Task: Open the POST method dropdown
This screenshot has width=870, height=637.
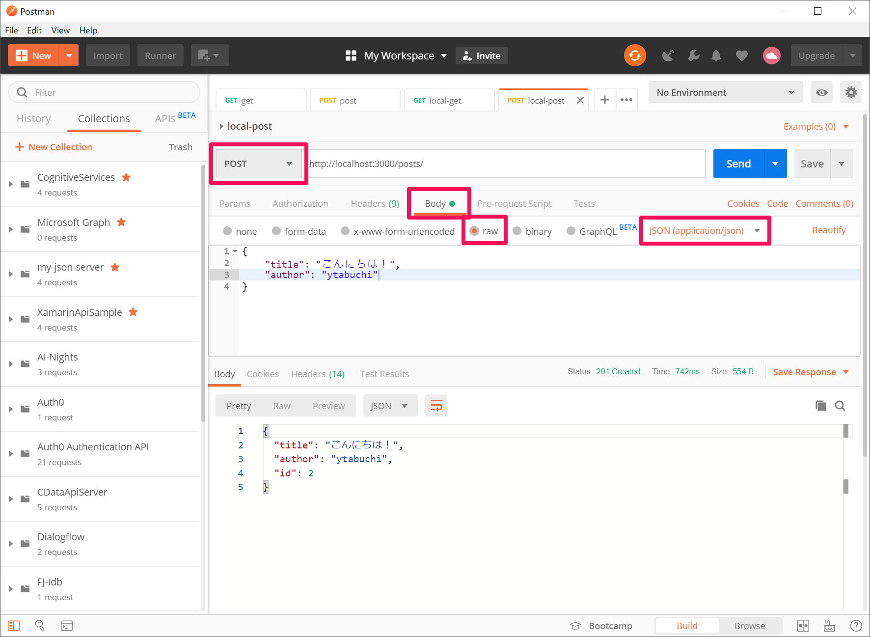Action: [x=259, y=164]
